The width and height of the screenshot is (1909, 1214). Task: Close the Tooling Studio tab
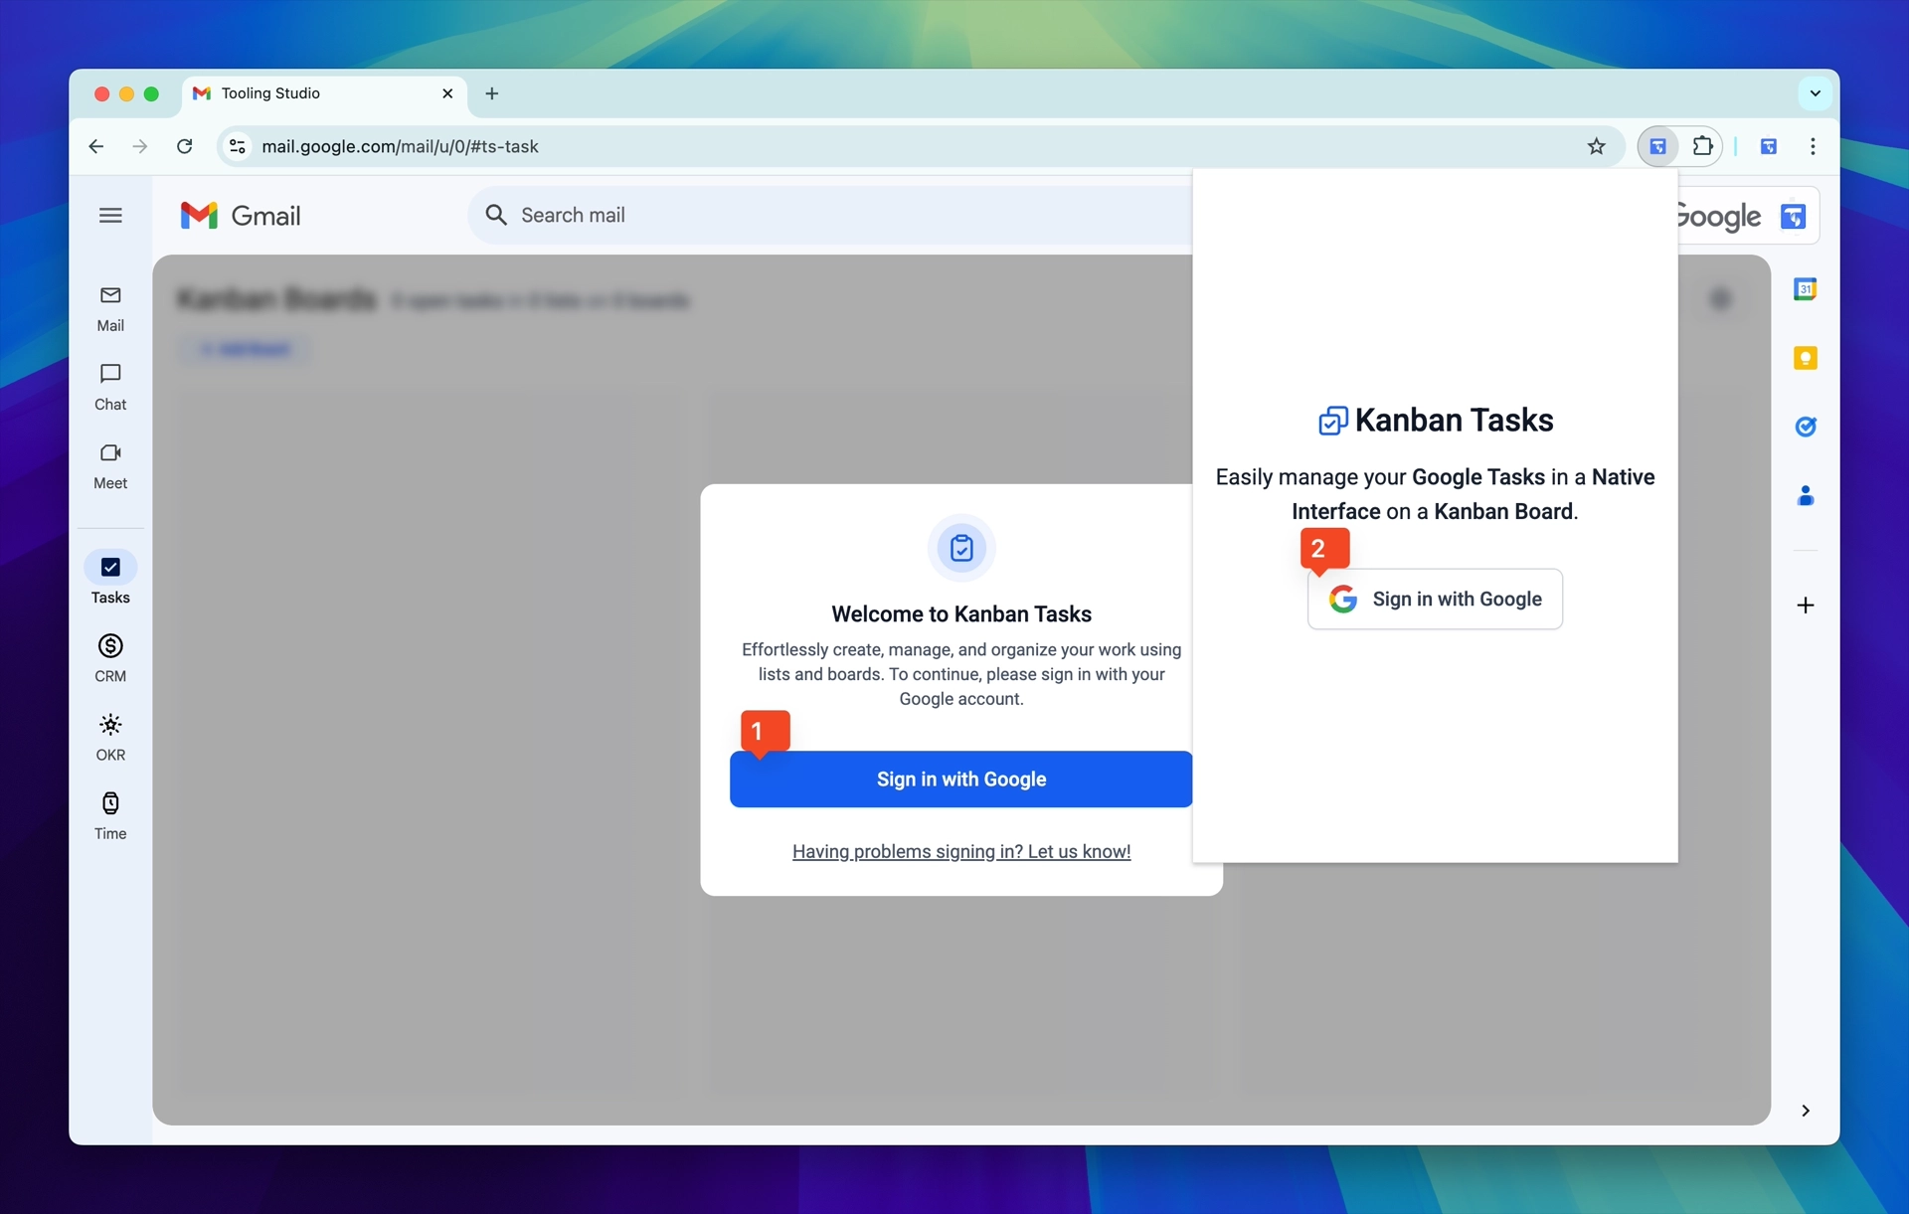(x=447, y=93)
